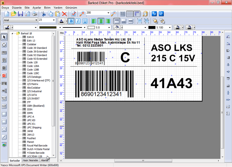The image size is (232, 167).
Task: Select Royal Mail Barcode entry
Action: 37,146
